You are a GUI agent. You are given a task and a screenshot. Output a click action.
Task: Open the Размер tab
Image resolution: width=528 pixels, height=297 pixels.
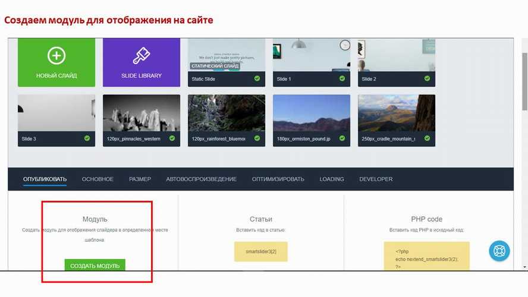point(140,179)
